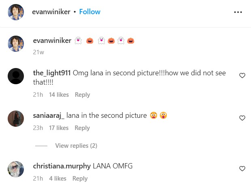Open the three-dot more options menu
The image size is (251, 183).
(x=238, y=12)
